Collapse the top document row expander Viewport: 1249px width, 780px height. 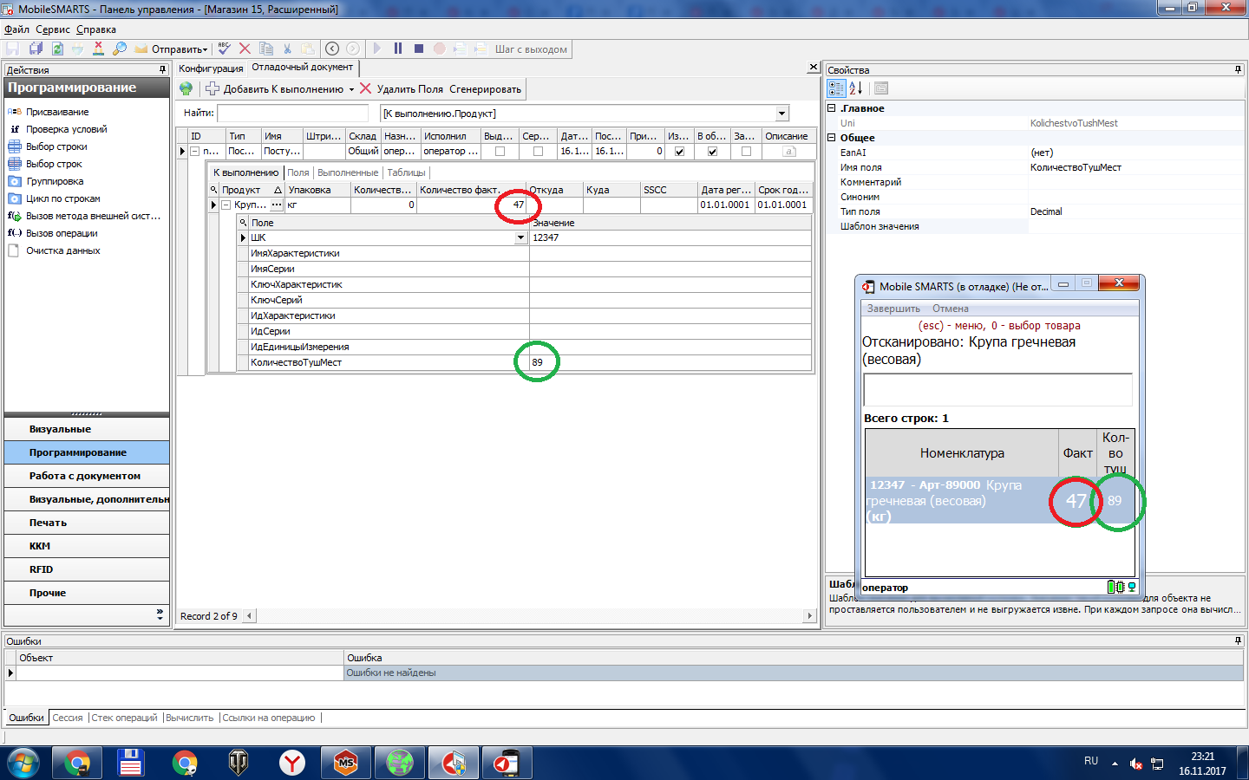click(195, 152)
